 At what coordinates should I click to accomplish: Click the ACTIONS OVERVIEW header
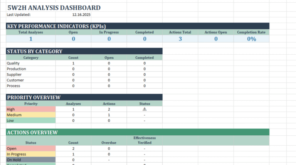[138, 132]
